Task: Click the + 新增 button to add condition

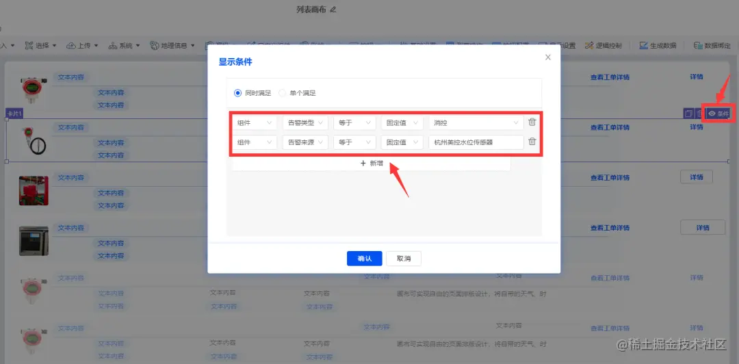Action: [372, 163]
